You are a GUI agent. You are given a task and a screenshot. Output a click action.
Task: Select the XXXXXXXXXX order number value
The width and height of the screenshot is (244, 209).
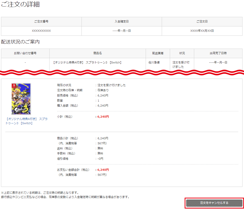point(41,31)
